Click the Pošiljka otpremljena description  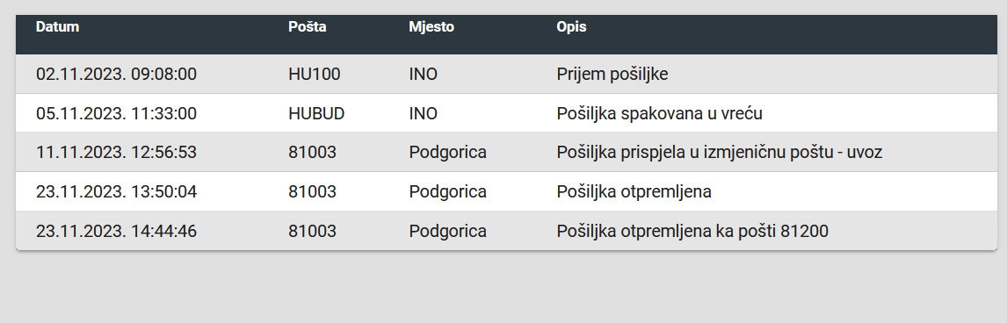coord(634,191)
